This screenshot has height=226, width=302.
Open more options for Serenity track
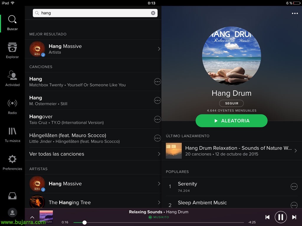coord(294,186)
